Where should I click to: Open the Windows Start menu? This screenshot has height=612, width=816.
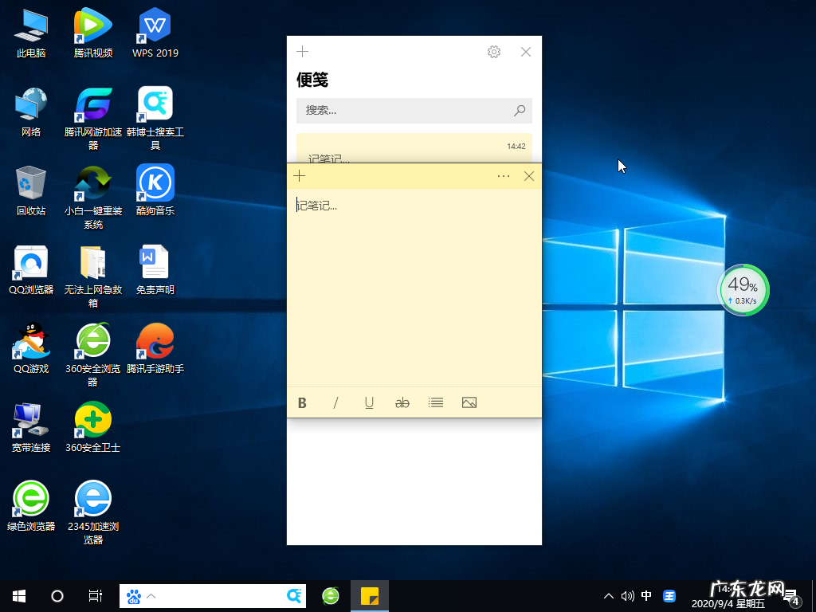point(18,595)
